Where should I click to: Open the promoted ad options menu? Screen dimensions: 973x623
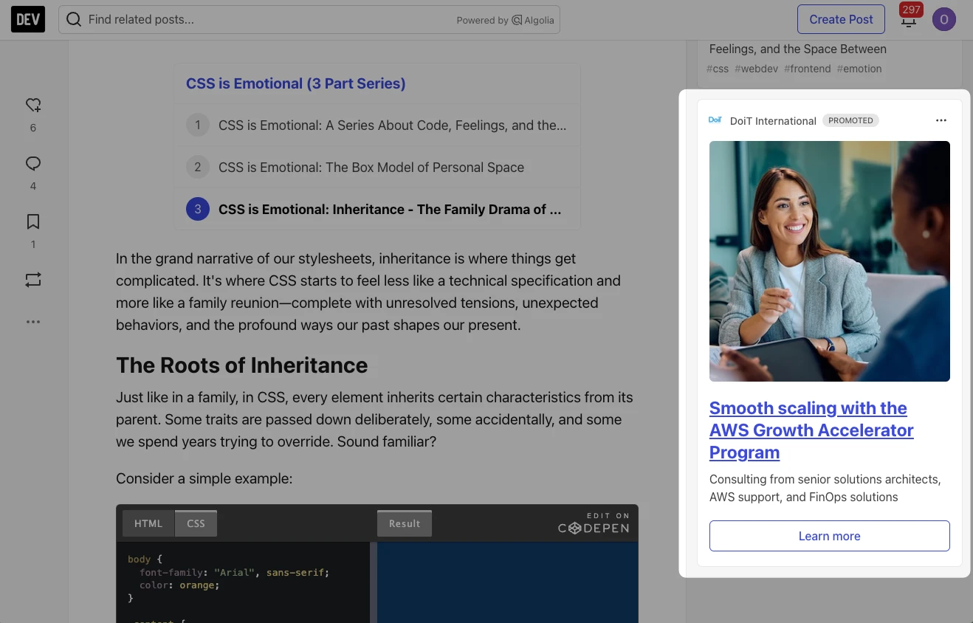[941, 120]
